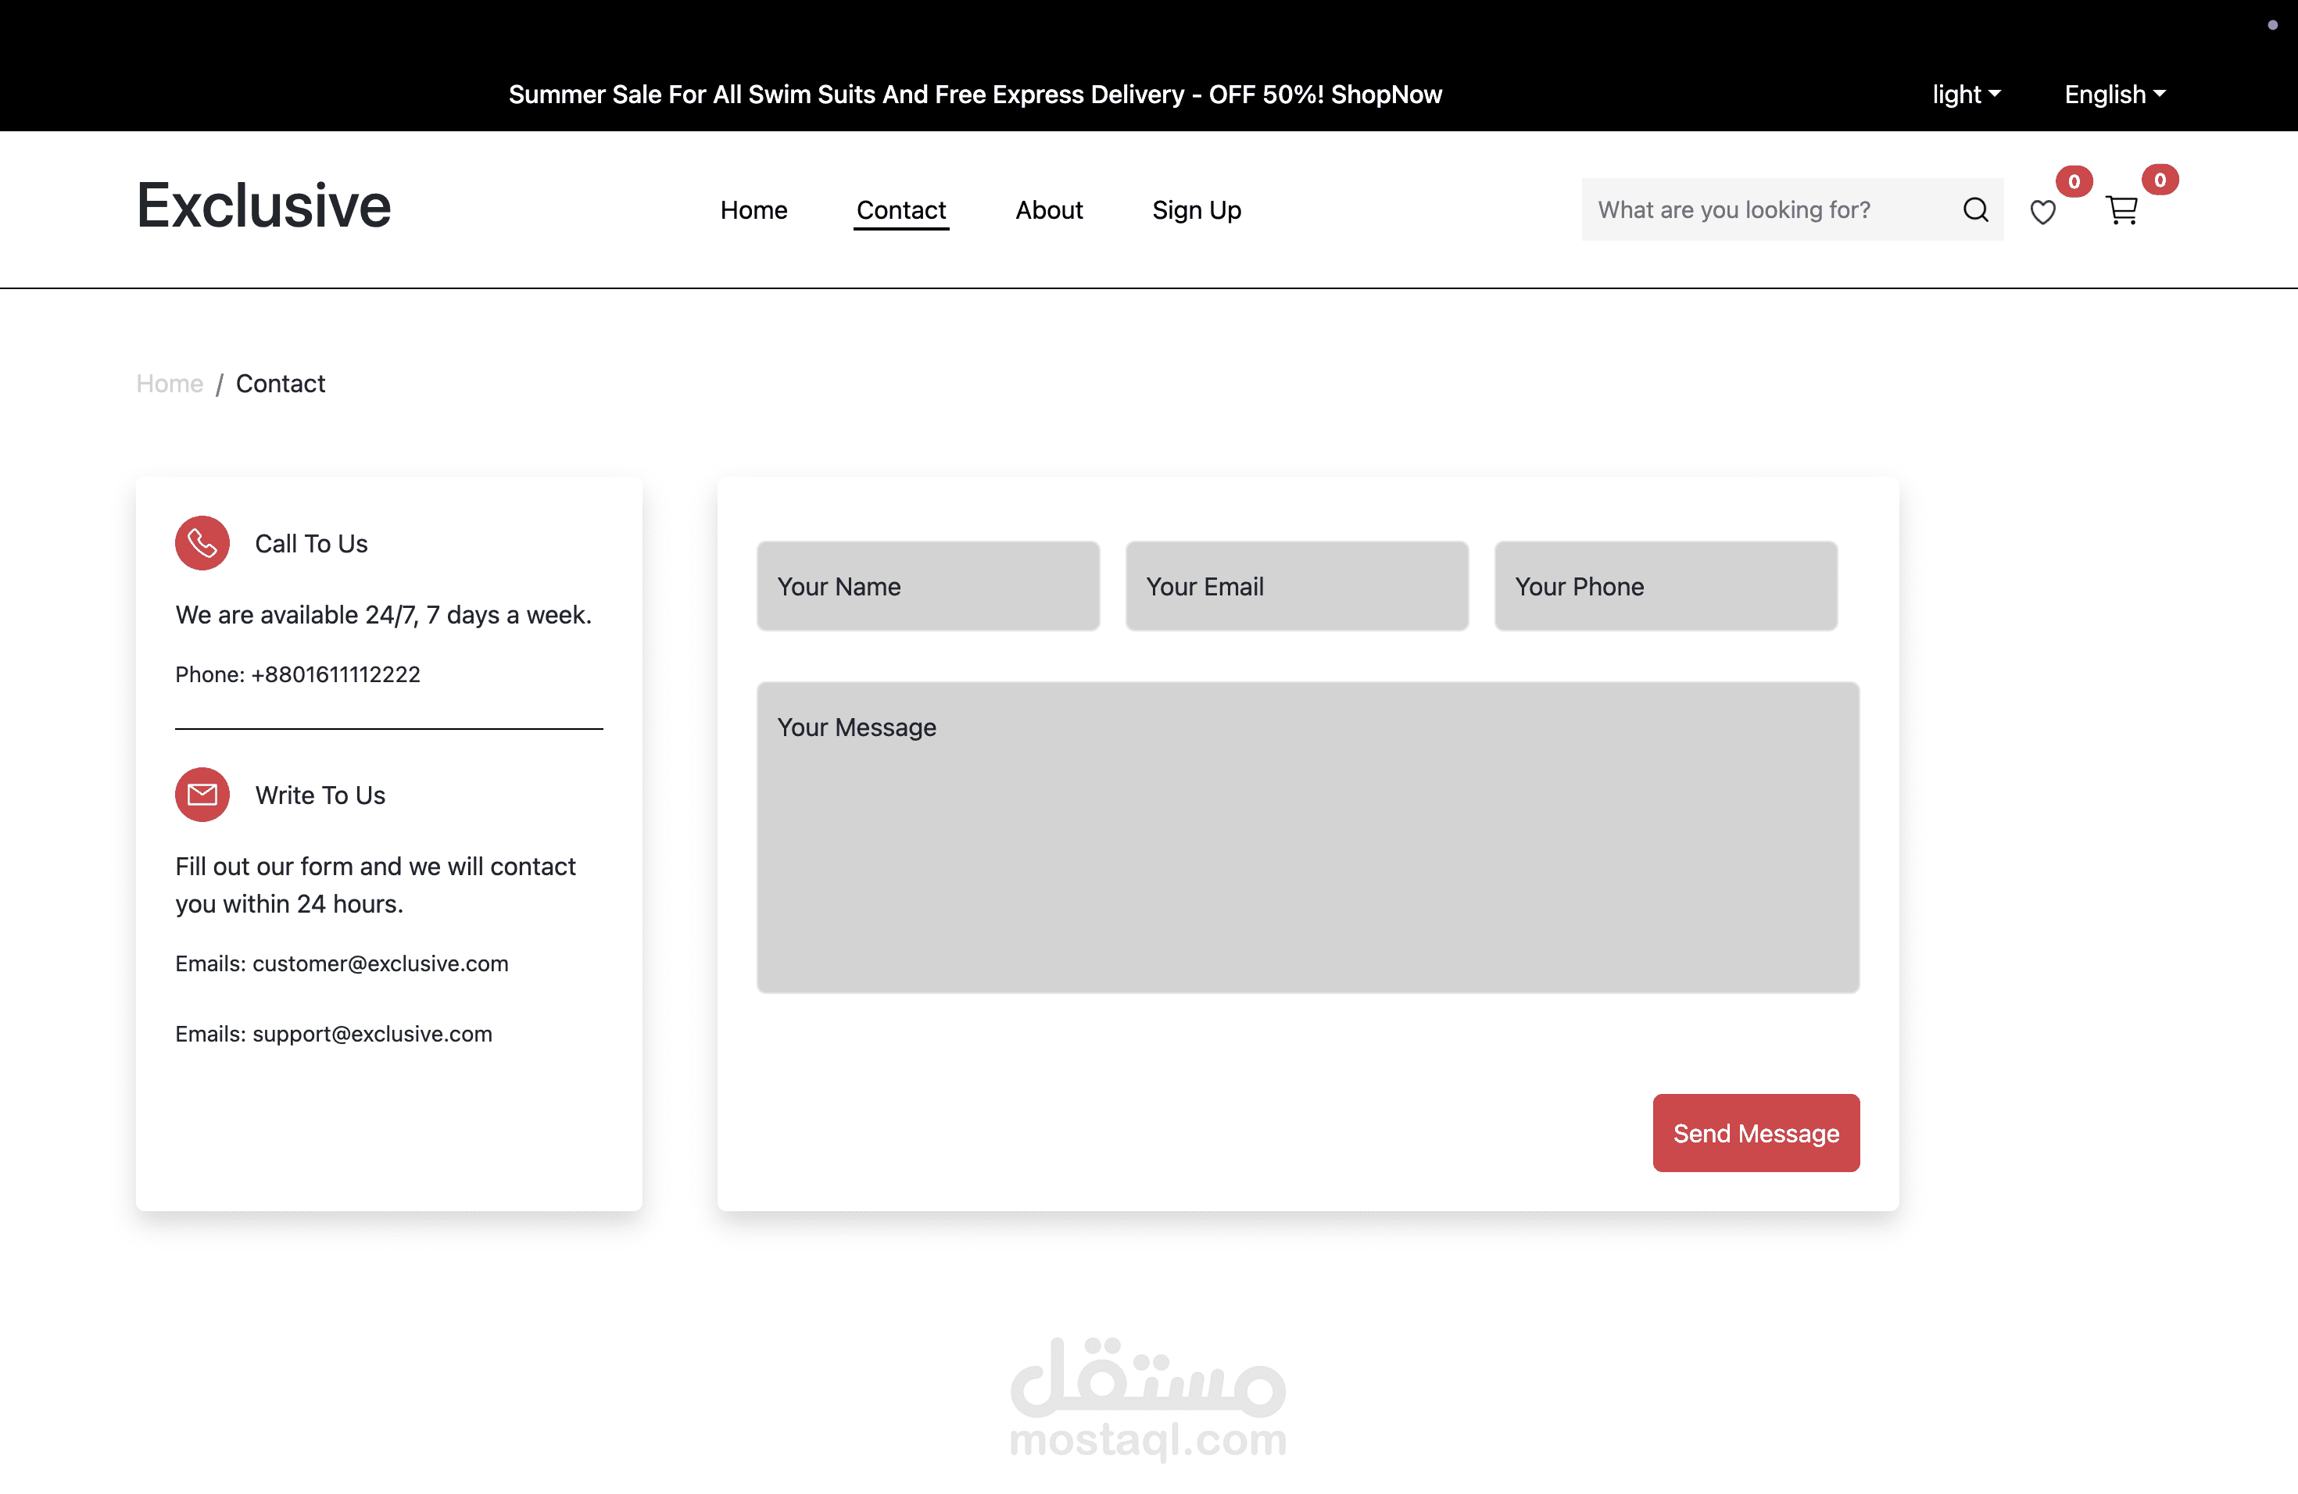Click the wishlist count badge

(2073, 181)
